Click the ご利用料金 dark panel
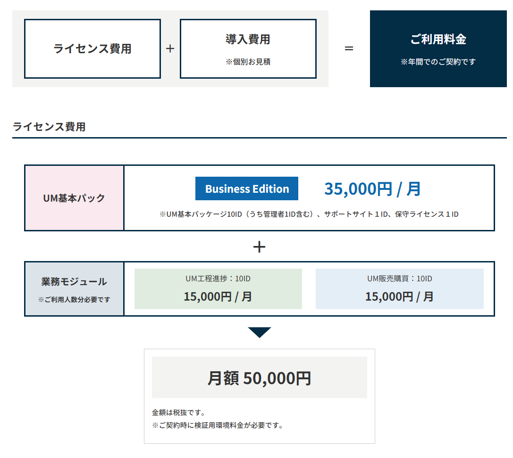Image resolution: width=513 pixels, height=458 pixels. pyautogui.click(x=438, y=49)
